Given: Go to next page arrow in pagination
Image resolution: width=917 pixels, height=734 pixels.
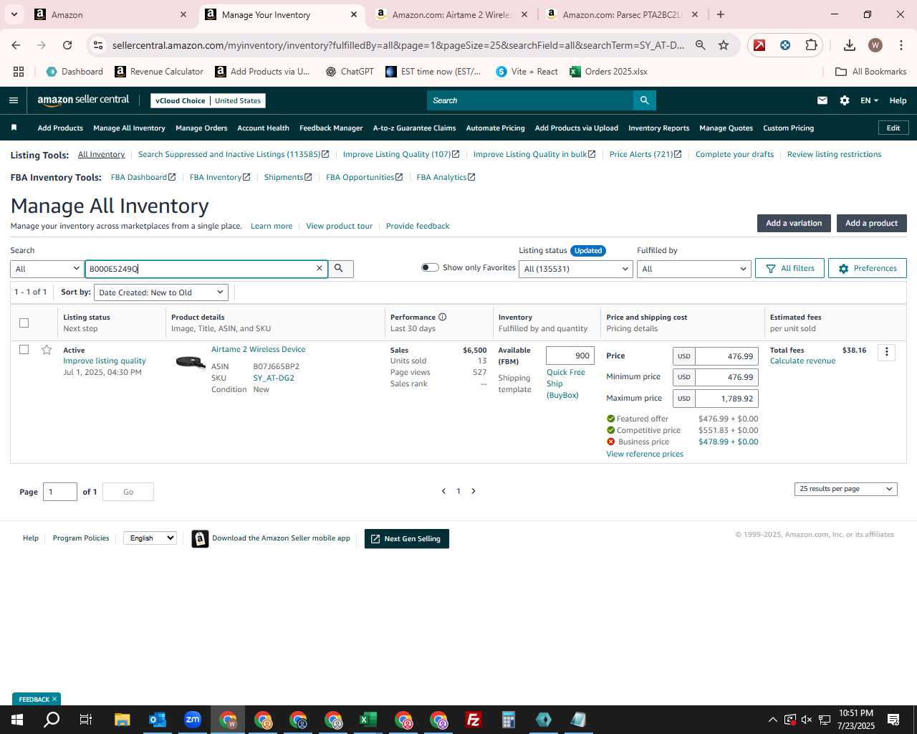Looking at the screenshot, I should click(474, 491).
